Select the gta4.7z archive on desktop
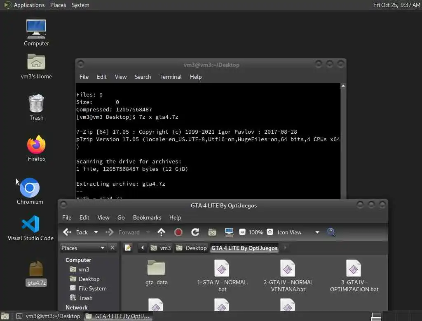 tap(36, 273)
